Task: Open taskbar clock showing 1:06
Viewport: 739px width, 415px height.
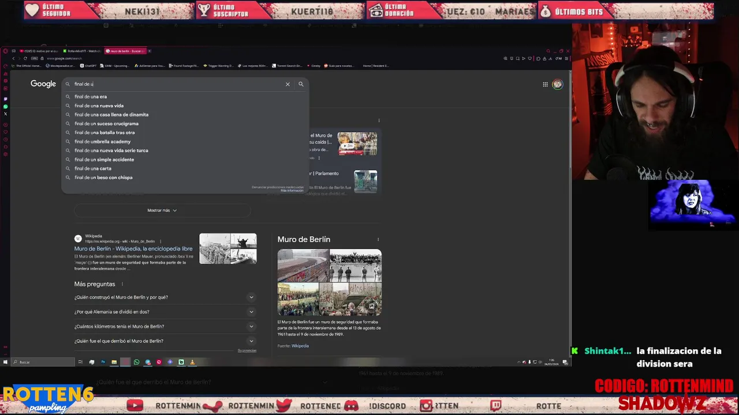Action: [552, 362]
